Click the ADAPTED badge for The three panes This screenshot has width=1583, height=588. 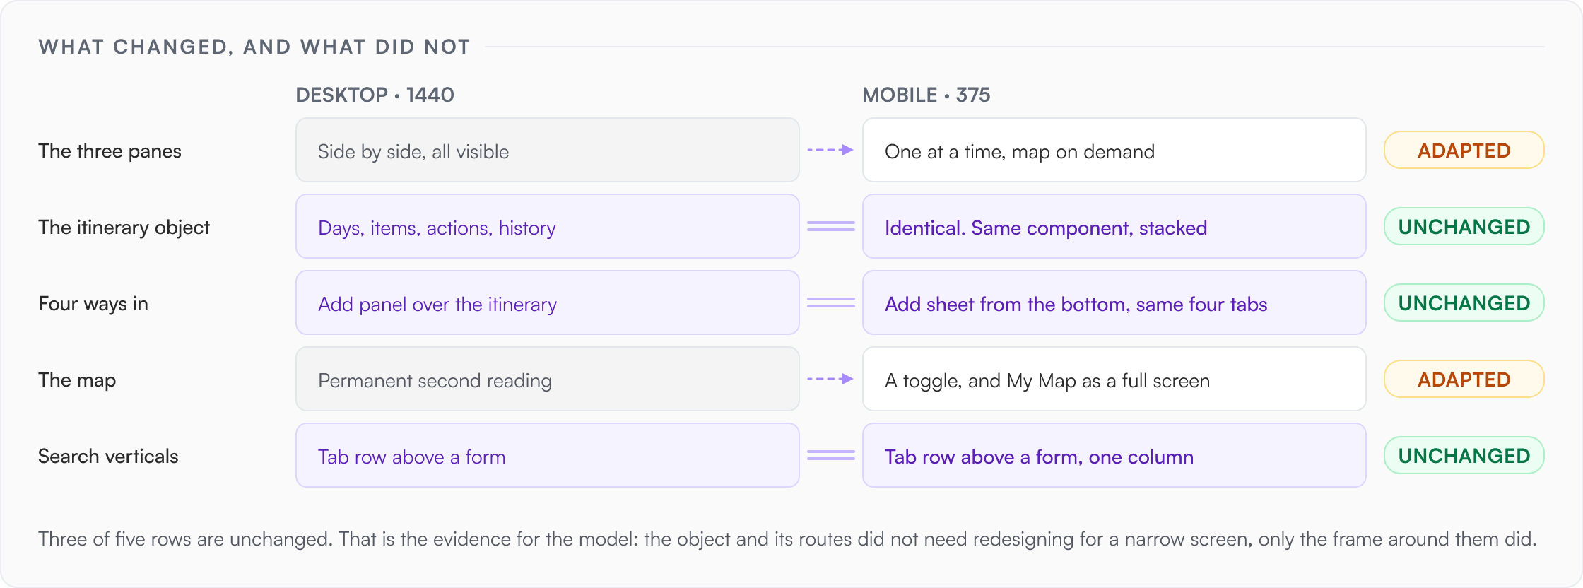1464,150
